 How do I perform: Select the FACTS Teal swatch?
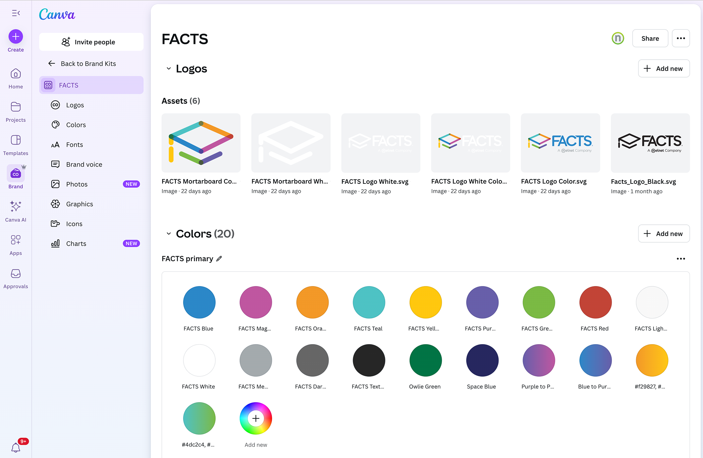click(369, 302)
